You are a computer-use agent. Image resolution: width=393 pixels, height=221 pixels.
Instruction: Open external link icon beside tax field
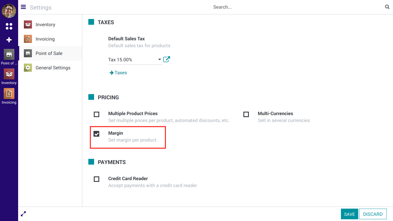pyautogui.click(x=167, y=60)
